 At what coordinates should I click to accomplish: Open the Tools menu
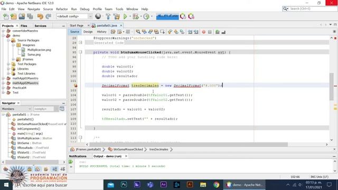pos(119,9)
